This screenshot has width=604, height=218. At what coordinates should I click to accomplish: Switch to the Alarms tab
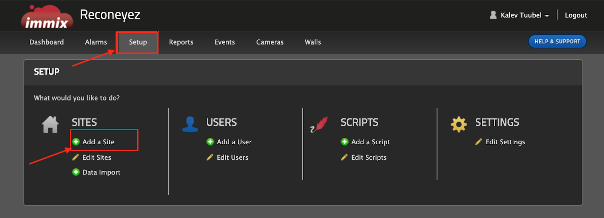click(96, 42)
